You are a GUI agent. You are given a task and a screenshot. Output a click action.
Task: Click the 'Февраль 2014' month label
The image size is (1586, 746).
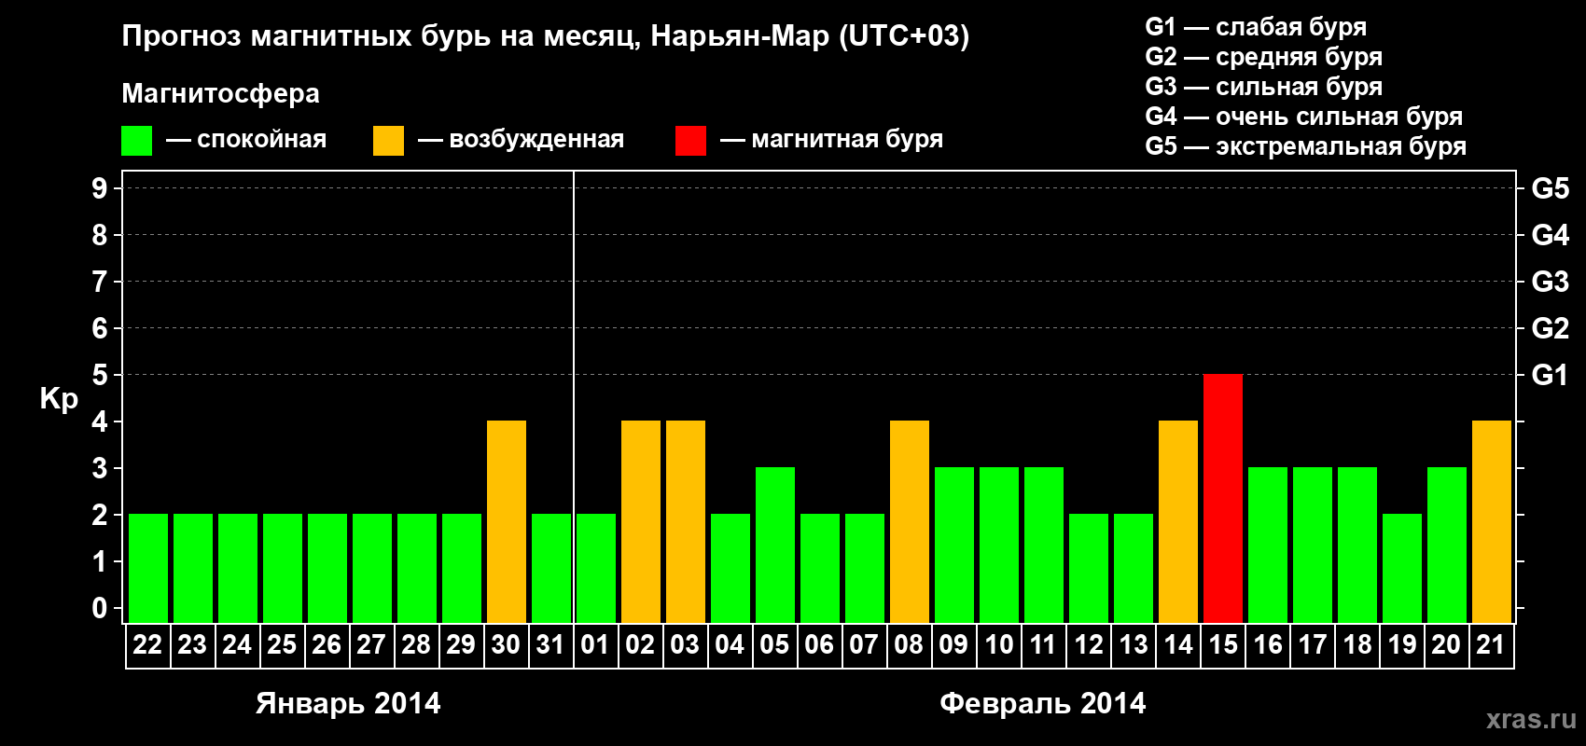(1043, 703)
